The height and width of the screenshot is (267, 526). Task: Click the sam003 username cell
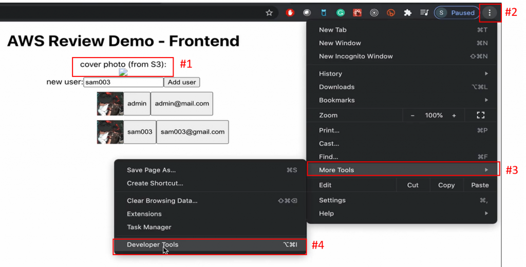point(140,132)
